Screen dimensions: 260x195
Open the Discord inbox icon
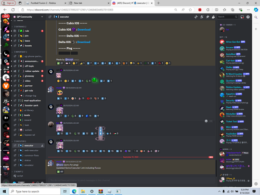242,17
